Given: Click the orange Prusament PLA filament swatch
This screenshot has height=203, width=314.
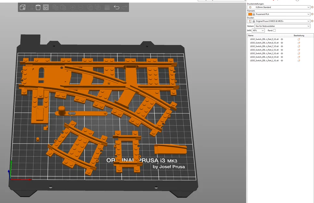Looking at the screenshot, I should [x=250, y=14].
